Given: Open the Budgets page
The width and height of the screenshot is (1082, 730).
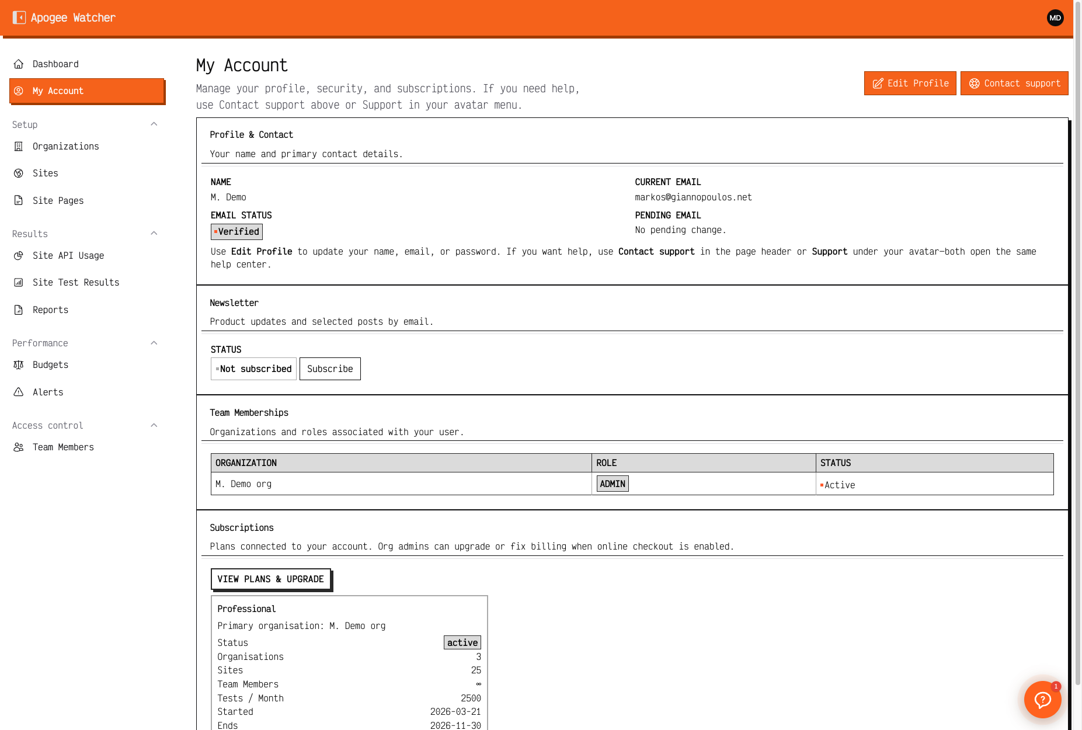Looking at the screenshot, I should (86, 364).
